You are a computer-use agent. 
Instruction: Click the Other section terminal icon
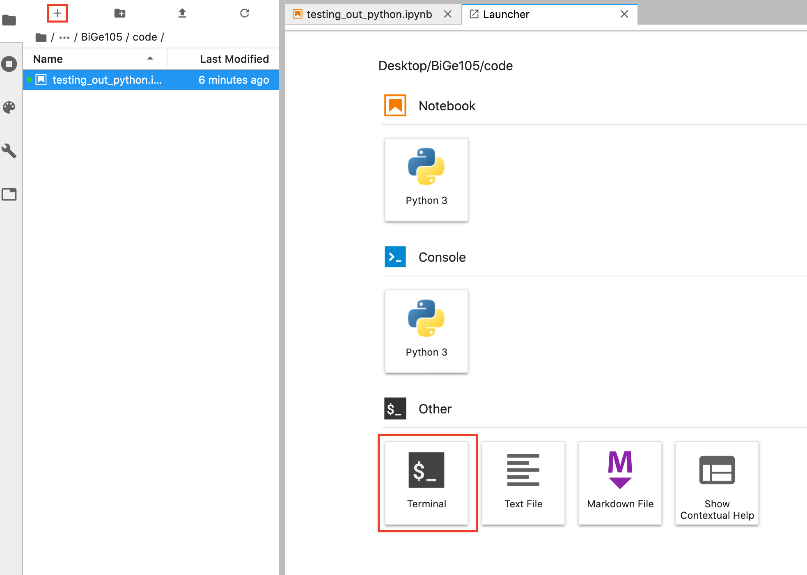(x=395, y=408)
